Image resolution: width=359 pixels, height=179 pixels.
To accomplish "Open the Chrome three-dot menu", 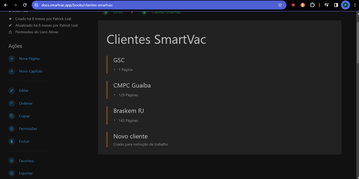I will point(355,5).
